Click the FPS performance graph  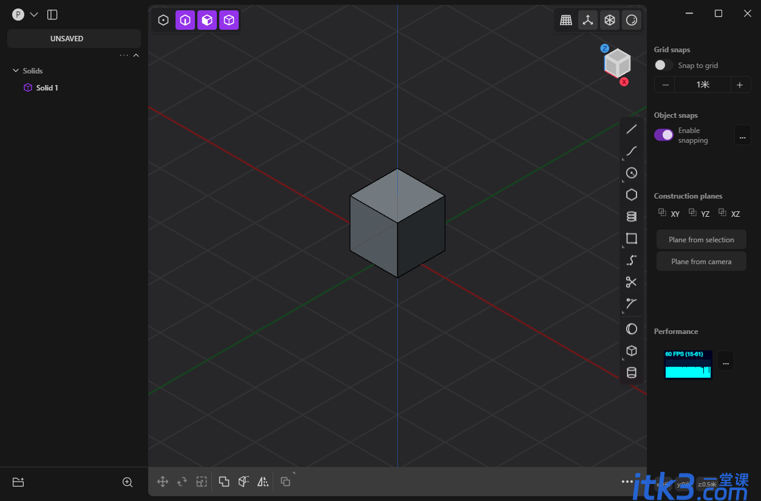click(688, 364)
